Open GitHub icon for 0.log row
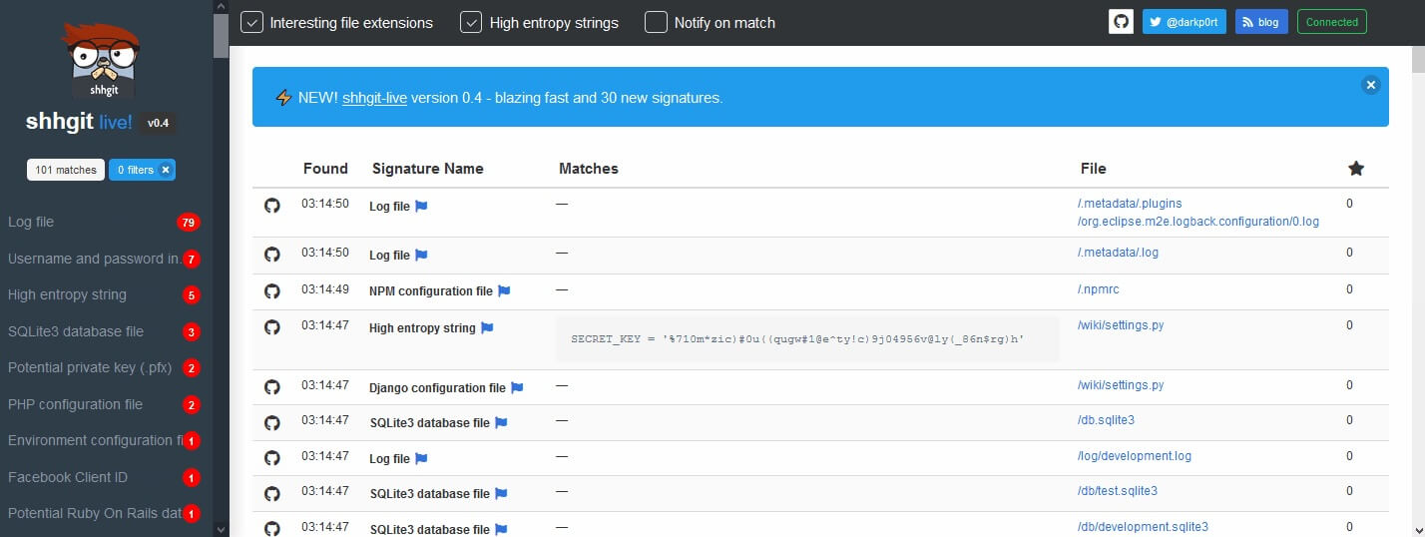Image resolution: width=1425 pixels, height=537 pixels. coord(271,205)
